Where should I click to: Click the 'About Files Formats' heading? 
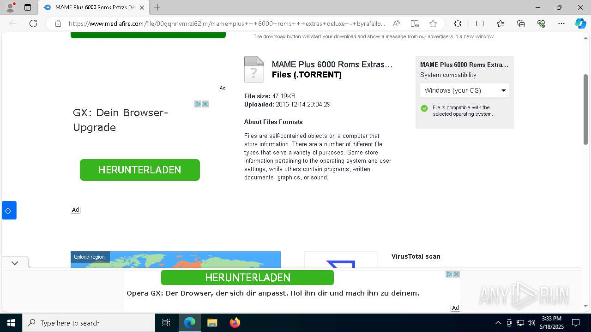(273, 122)
